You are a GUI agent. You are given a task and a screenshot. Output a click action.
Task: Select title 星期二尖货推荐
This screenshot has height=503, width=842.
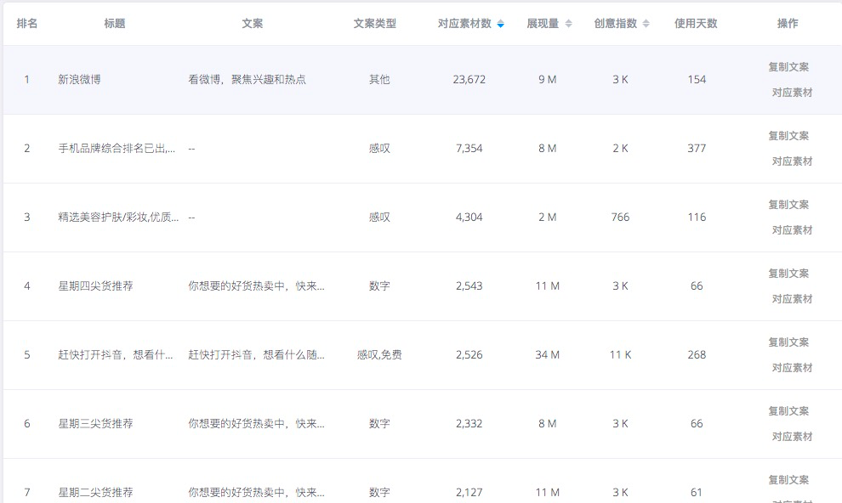pos(95,492)
